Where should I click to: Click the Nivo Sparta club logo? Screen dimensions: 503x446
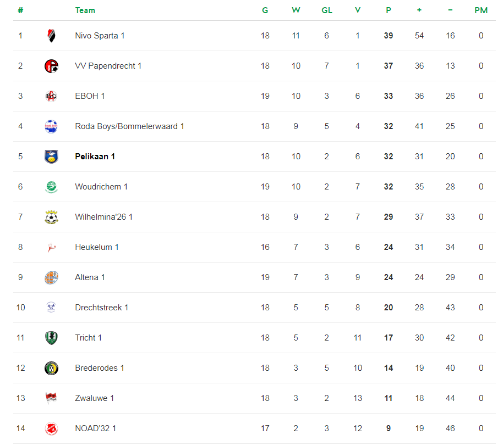[x=51, y=36]
